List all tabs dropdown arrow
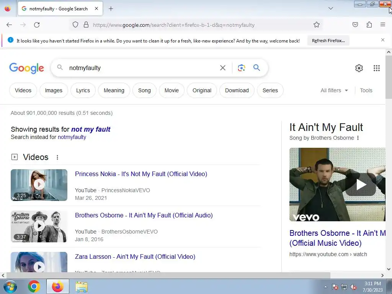The image size is (392, 294). [330, 8]
